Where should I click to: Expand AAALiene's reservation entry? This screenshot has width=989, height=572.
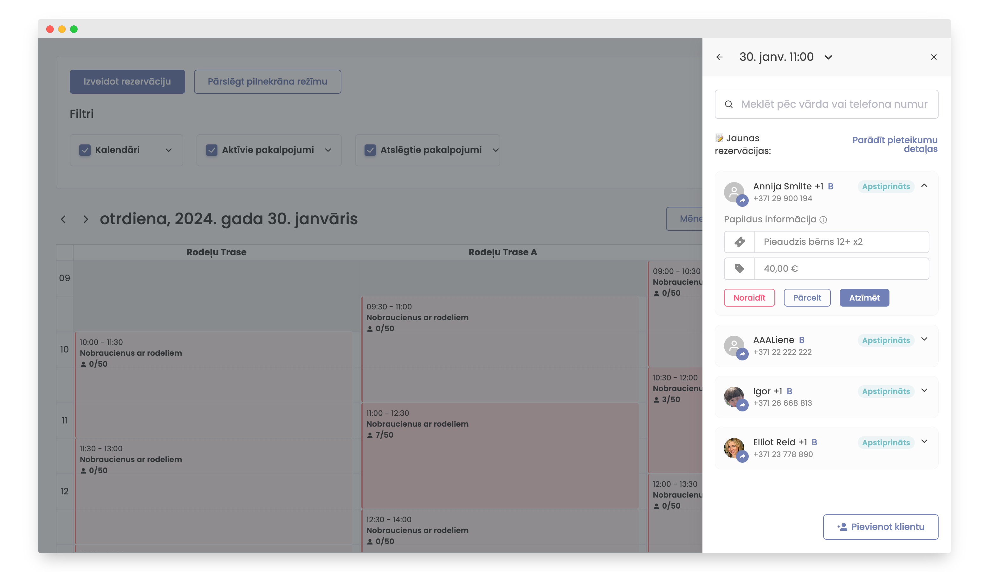924,339
